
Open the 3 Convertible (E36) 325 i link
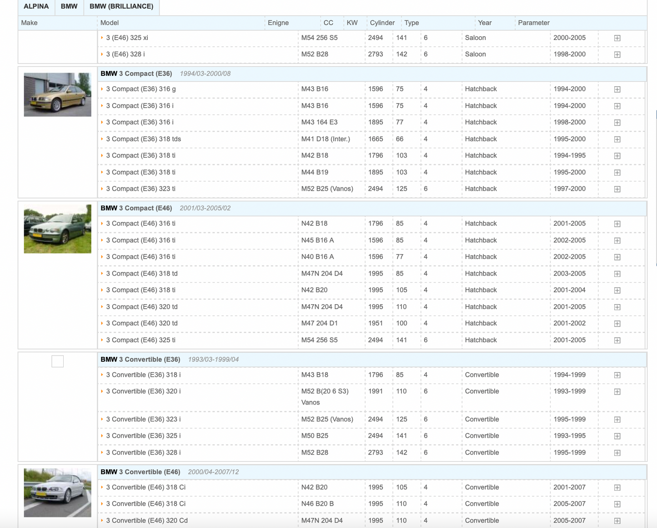143,436
